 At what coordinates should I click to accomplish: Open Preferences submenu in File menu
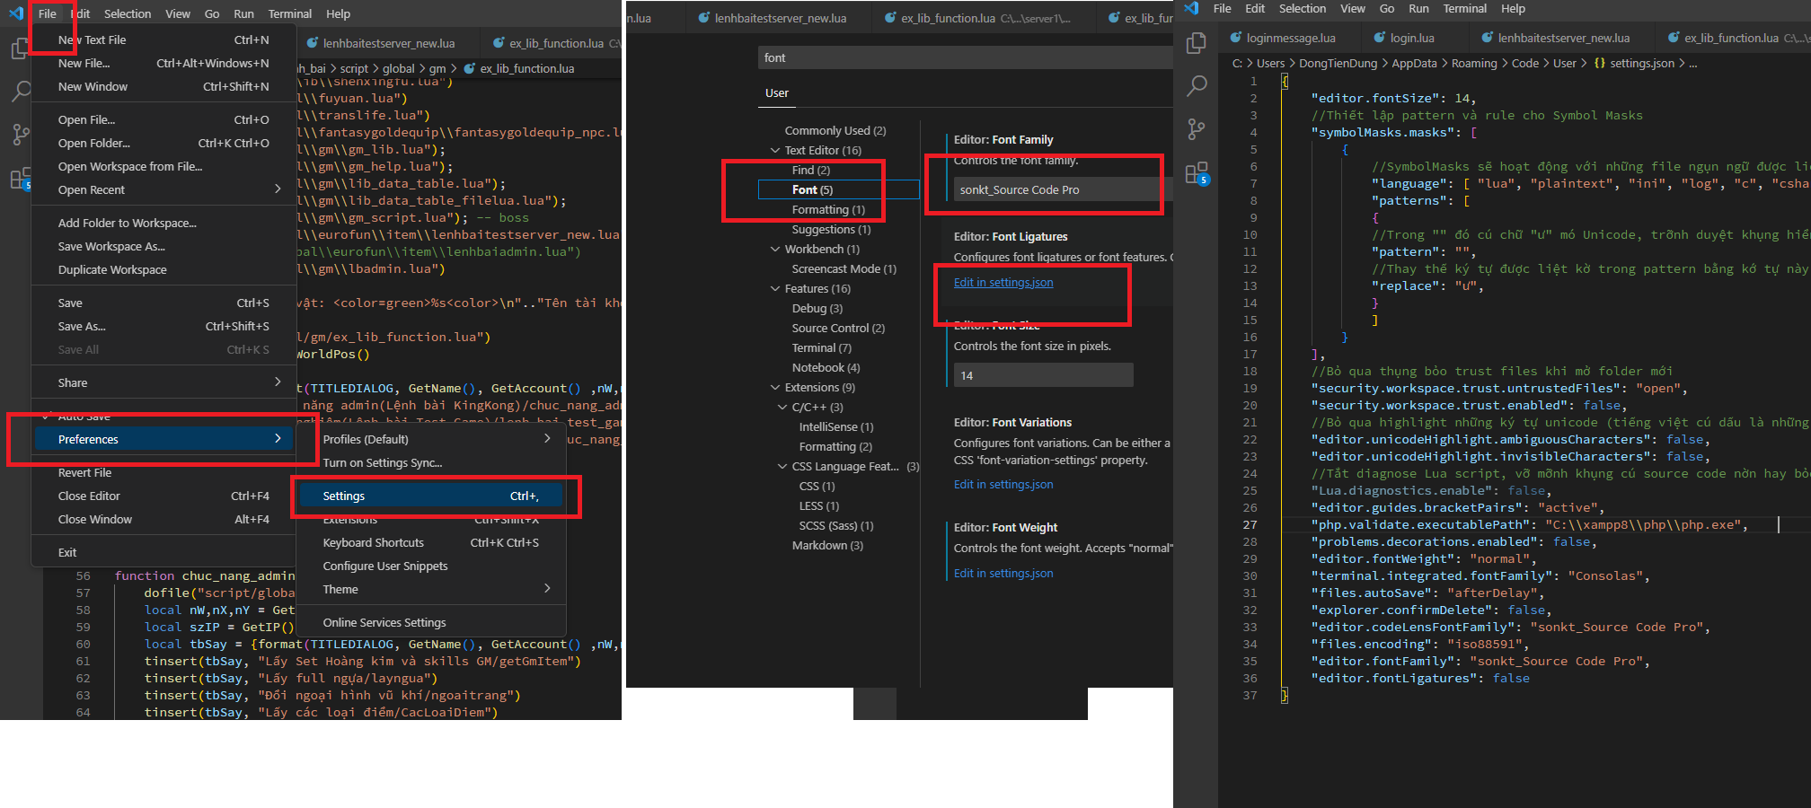[x=163, y=439]
